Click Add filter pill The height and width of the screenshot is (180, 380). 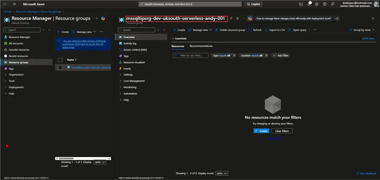[280, 56]
